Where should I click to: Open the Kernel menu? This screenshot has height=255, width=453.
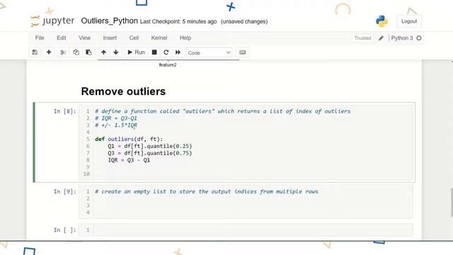click(159, 38)
